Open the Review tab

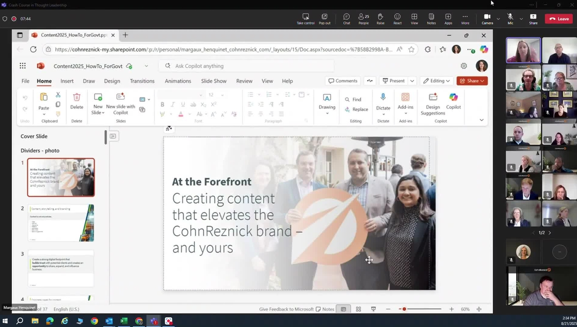244,81
